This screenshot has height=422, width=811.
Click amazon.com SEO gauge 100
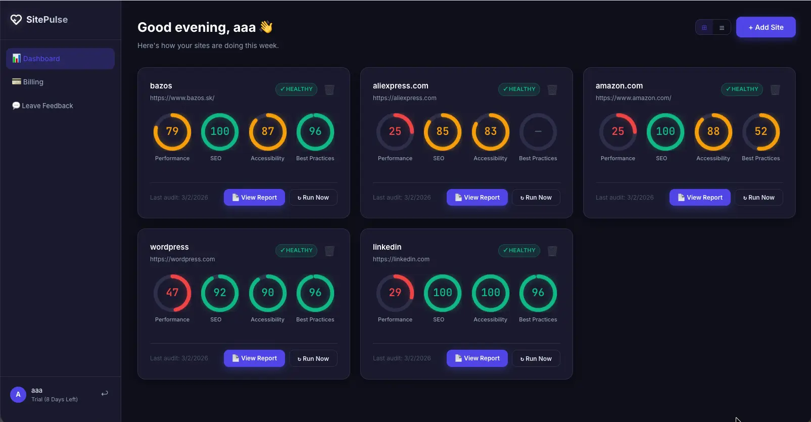(x=665, y=131)
